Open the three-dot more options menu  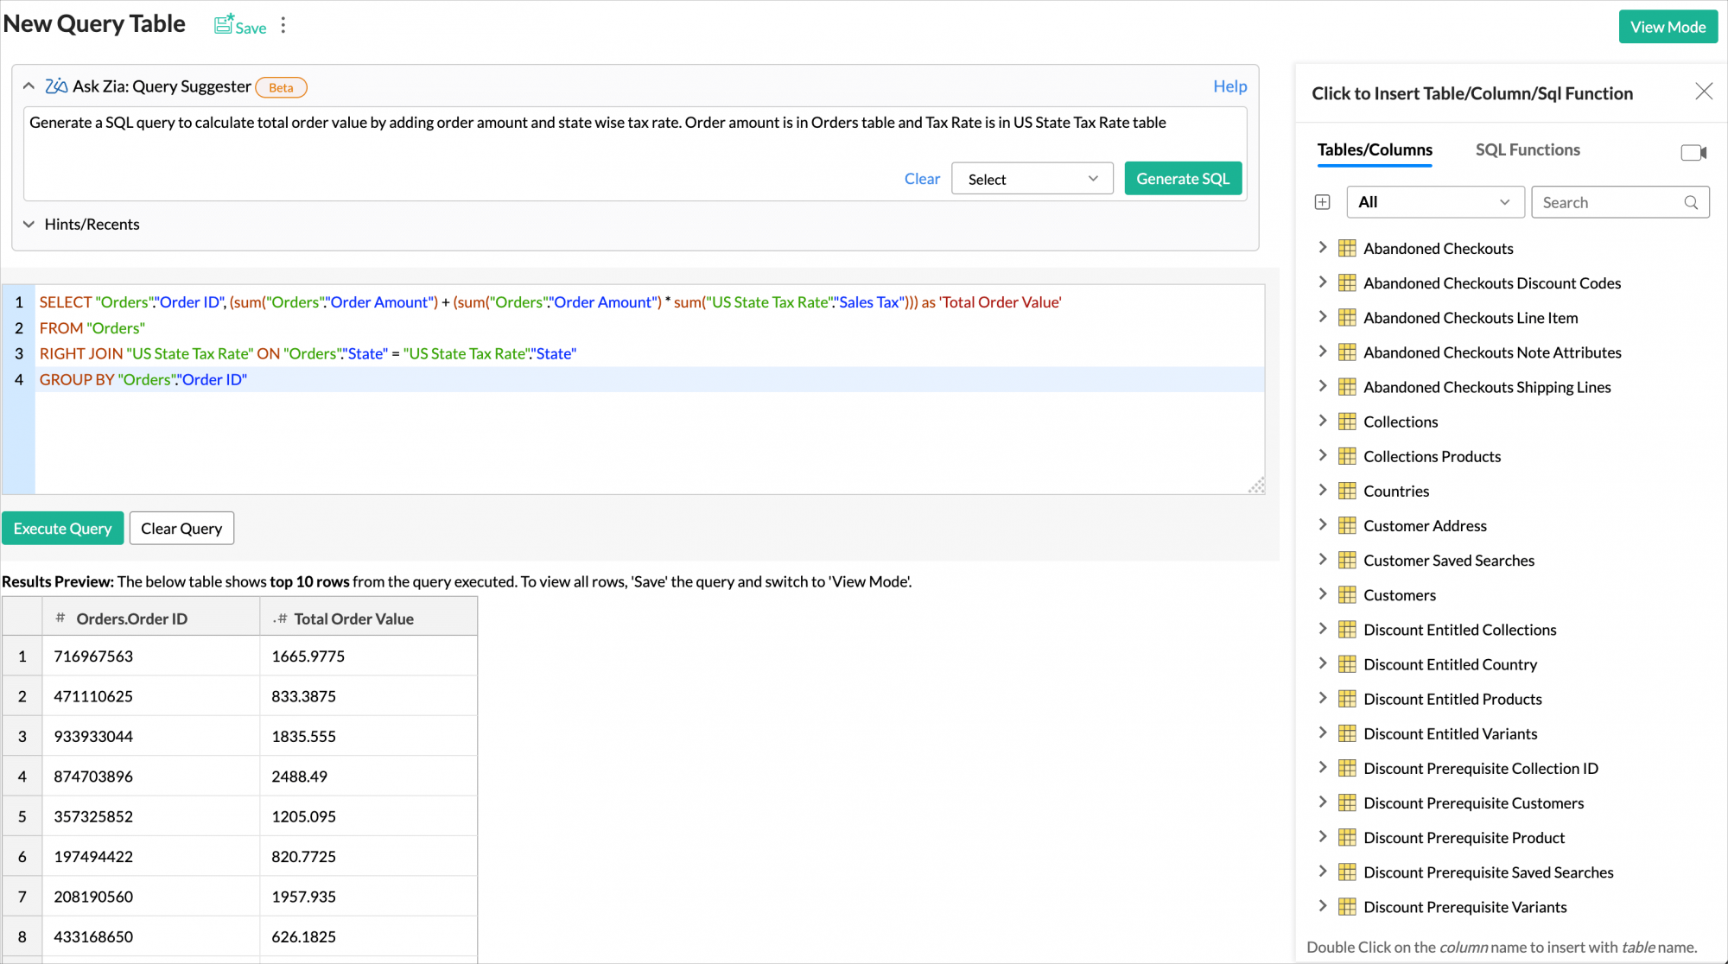[x=283, y=26]
